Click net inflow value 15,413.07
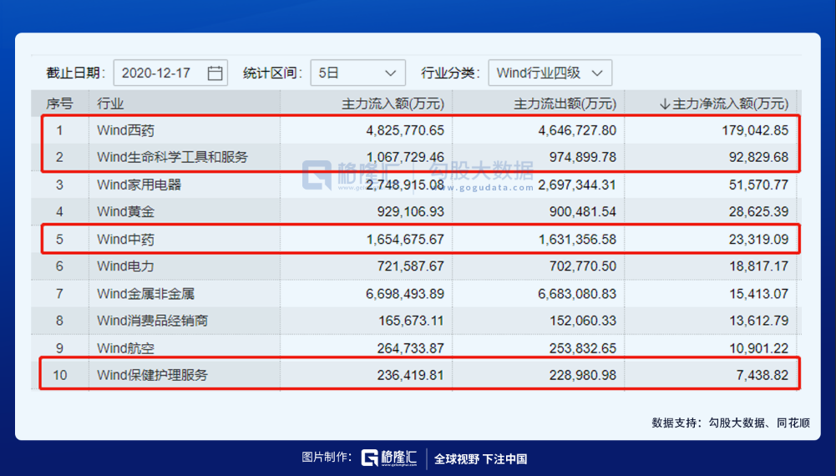Image resolution: width=836 pixels, height=476 pixels. click(758, 294)
